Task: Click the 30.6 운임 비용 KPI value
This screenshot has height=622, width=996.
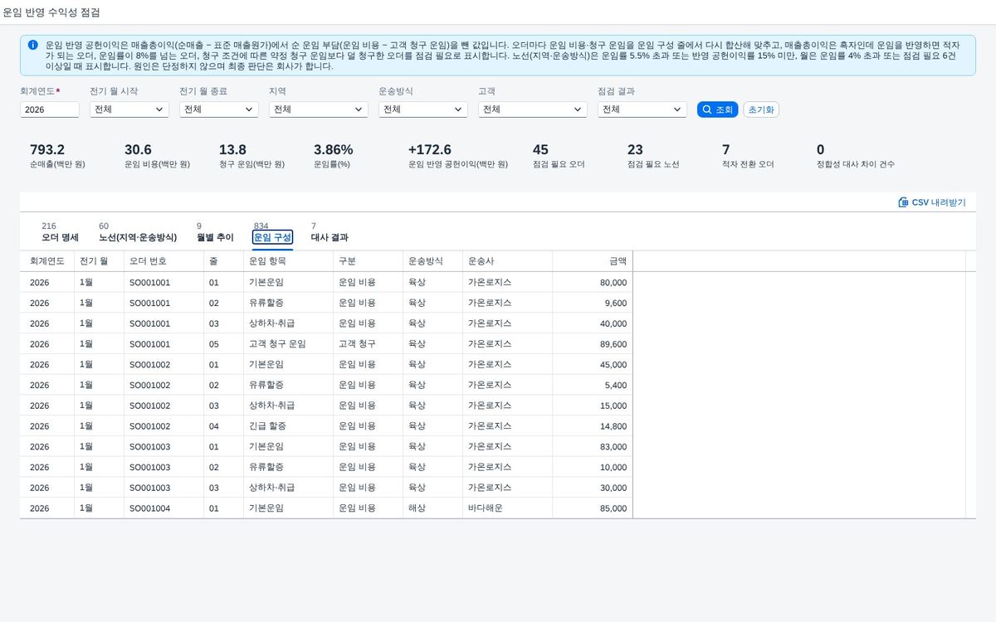Action: (x=138, y=149)
